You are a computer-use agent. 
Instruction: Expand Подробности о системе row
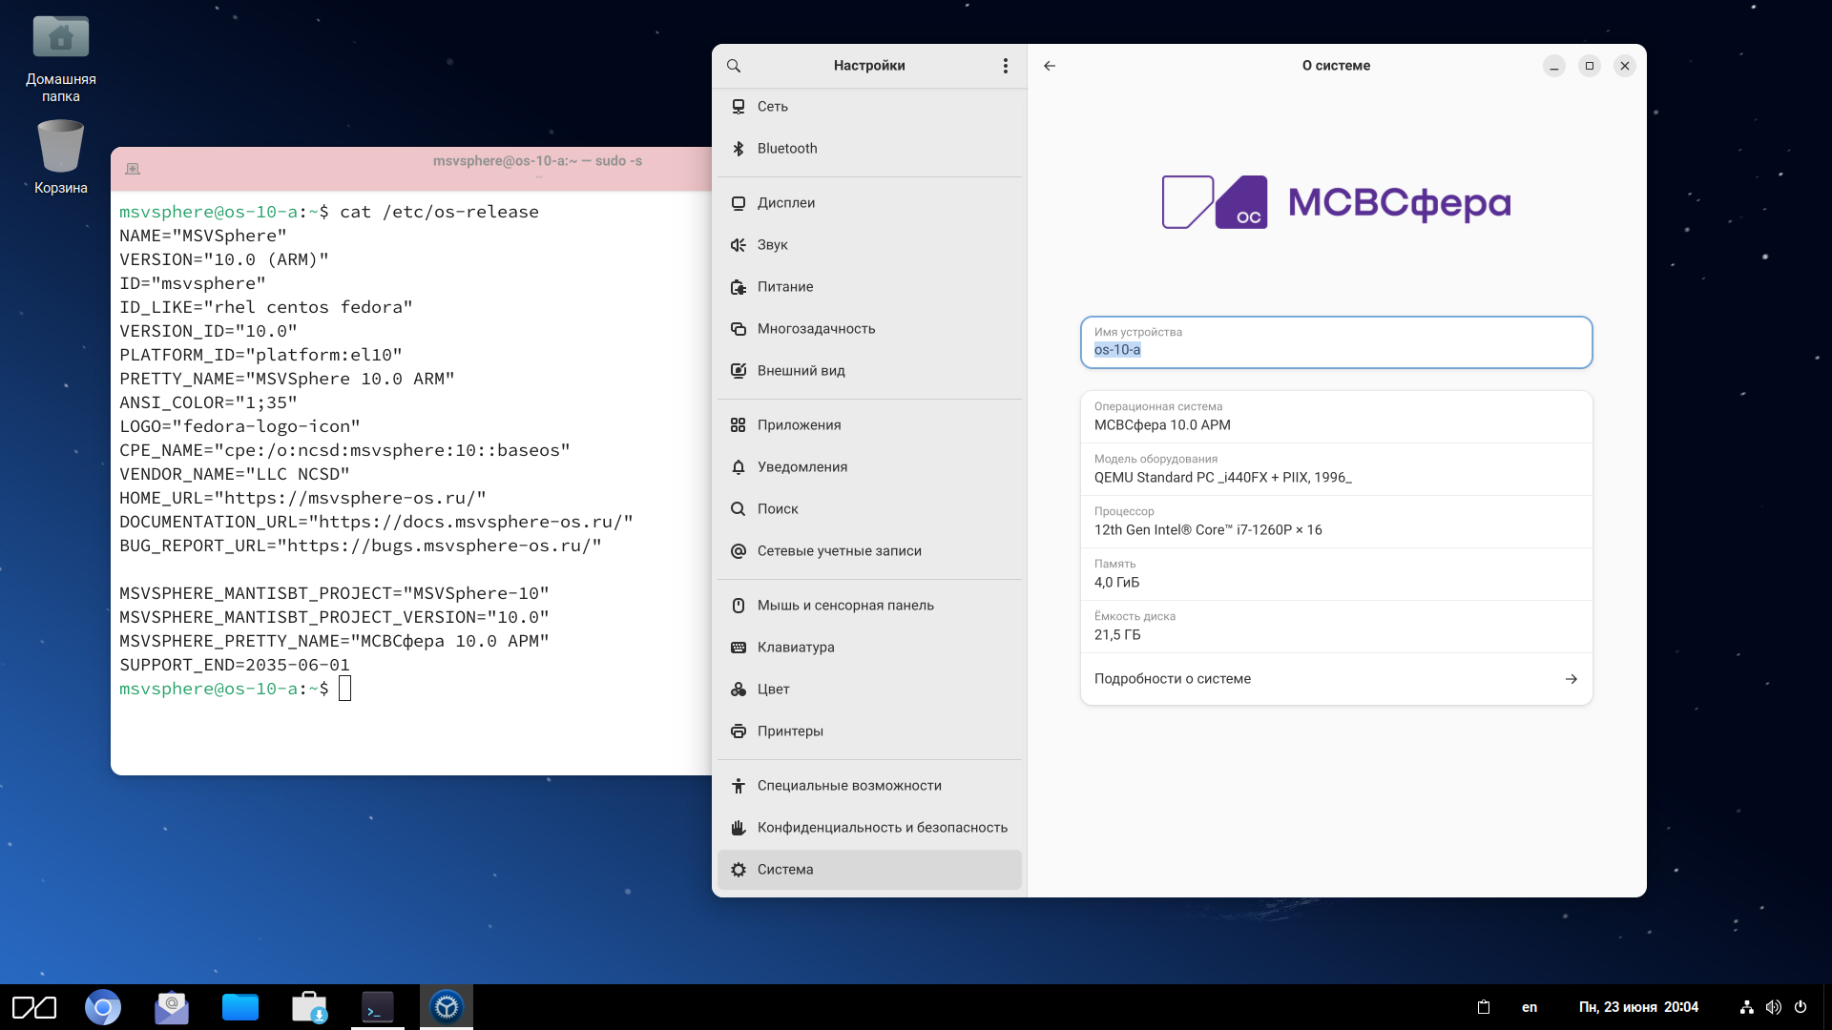[1335, 679]
